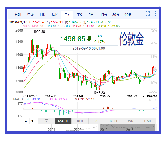Image resolution: width=166 pixels, height=141 pixels.
Task: Click the 2016/5 date axis label
Action: 105,96
